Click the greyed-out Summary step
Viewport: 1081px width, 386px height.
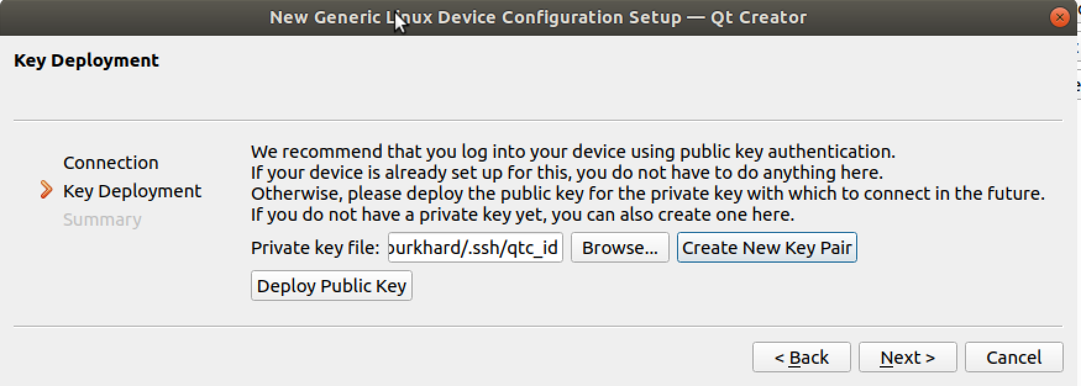click(102, 220)
